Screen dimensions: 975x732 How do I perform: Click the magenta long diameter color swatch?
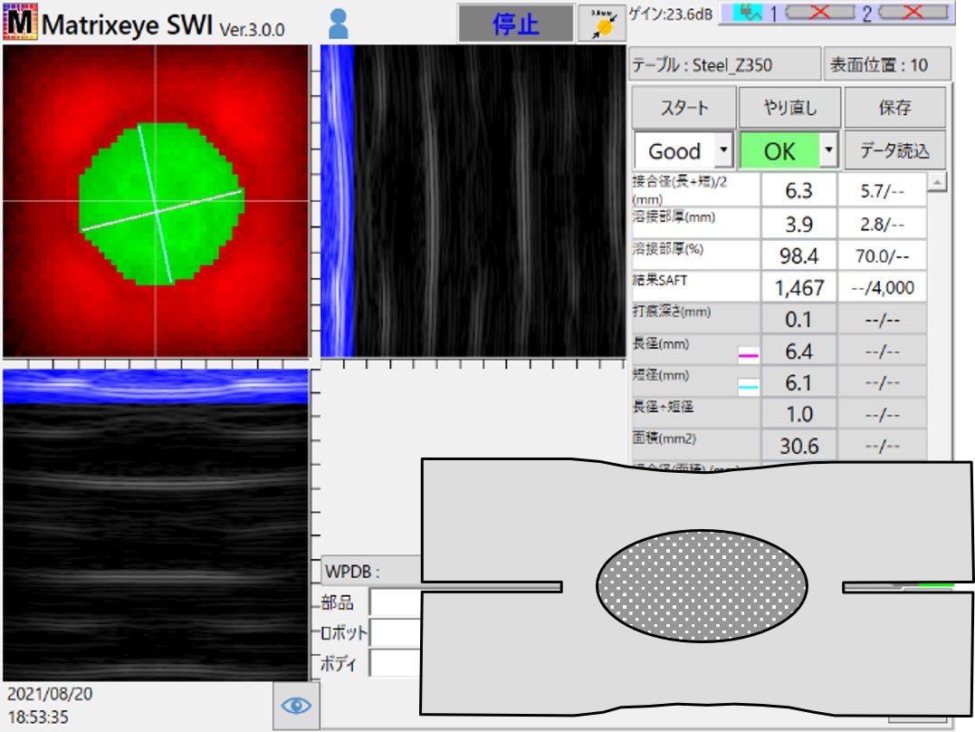click(x=748, y=356)
